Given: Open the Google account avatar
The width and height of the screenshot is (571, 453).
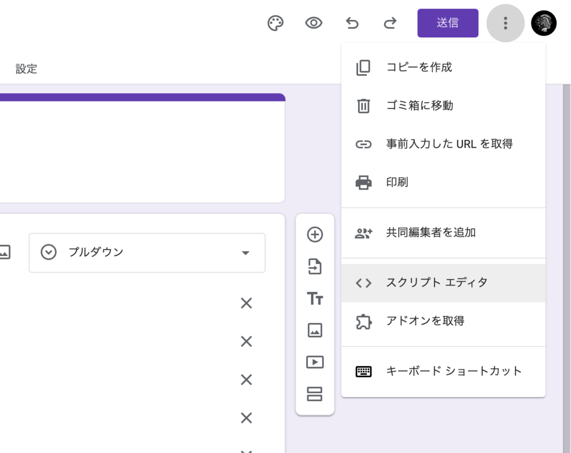Looking at the screenshot, I should 544,23.
